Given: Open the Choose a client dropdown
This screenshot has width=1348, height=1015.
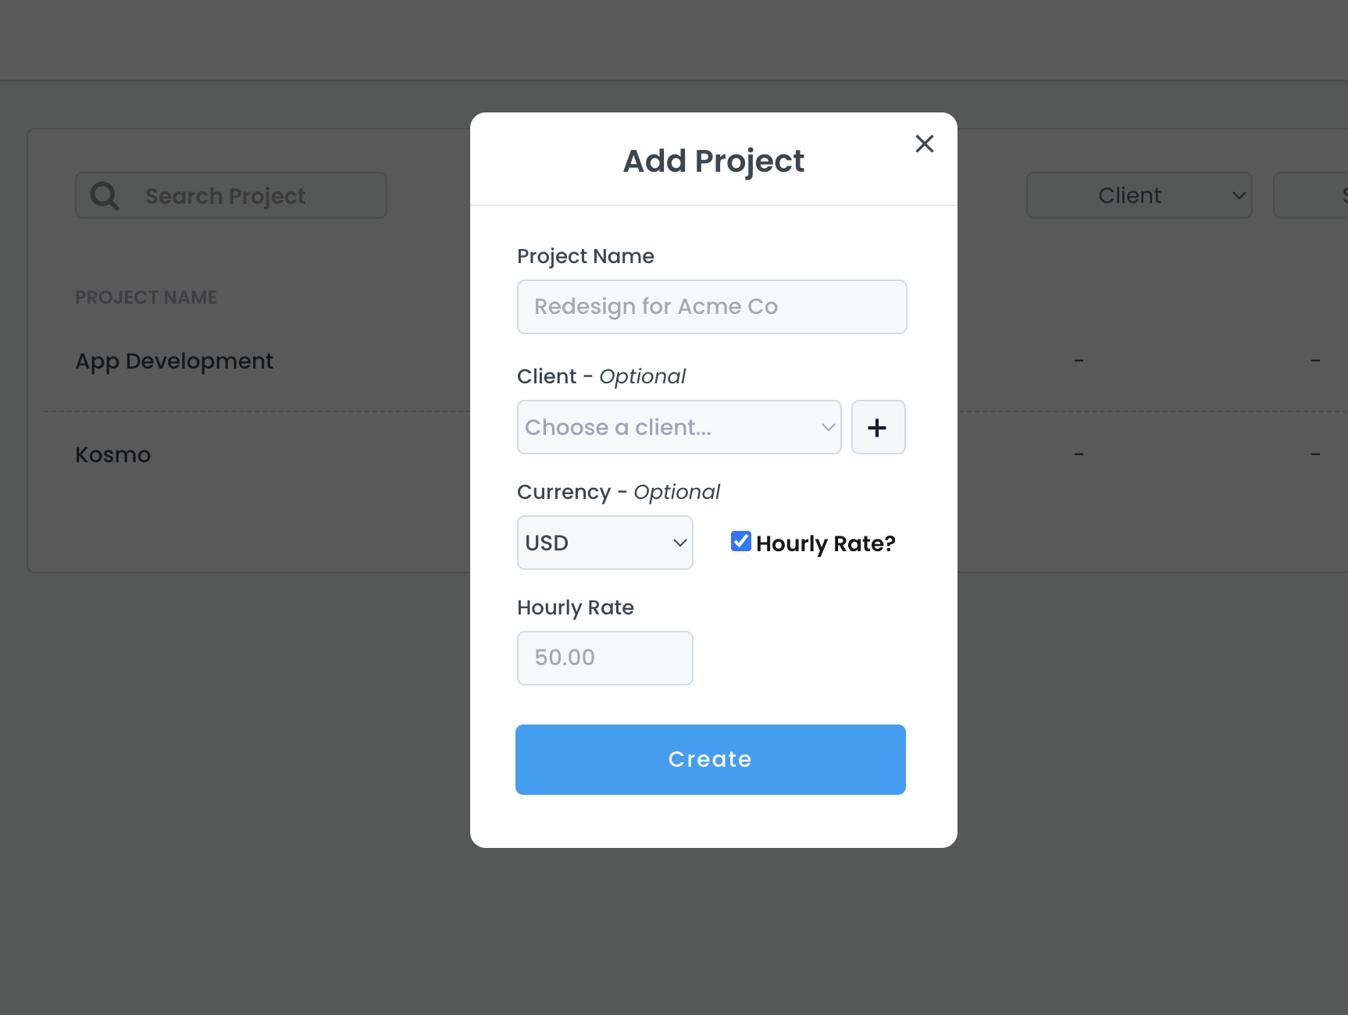Looking at the screenshot, I should coord(679,427).
